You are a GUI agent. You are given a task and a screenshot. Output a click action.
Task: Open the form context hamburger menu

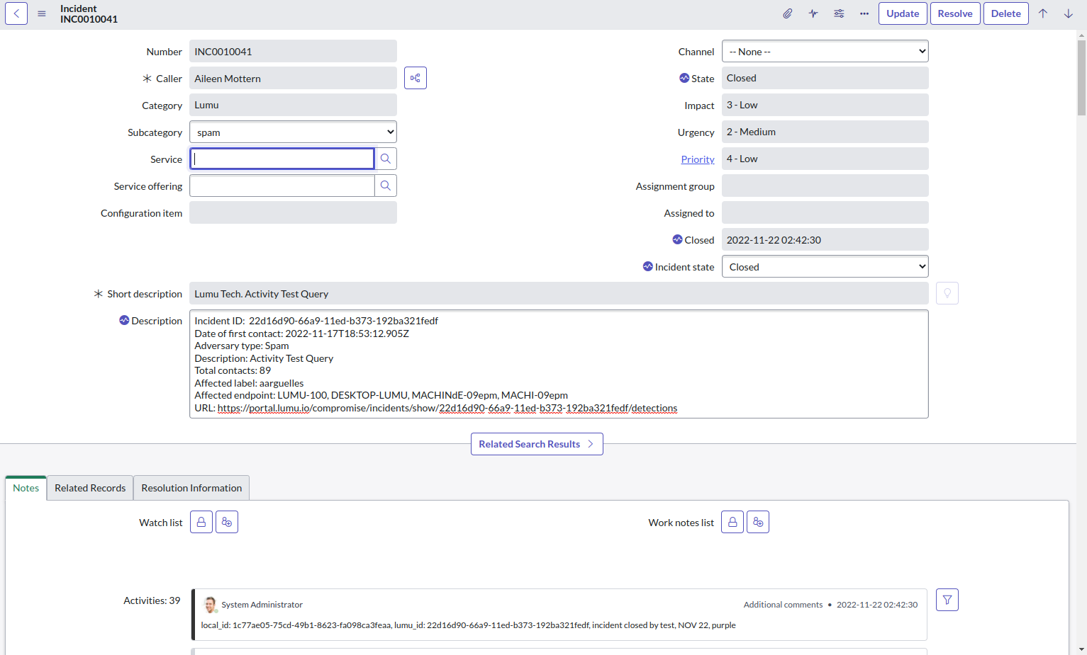42,13
